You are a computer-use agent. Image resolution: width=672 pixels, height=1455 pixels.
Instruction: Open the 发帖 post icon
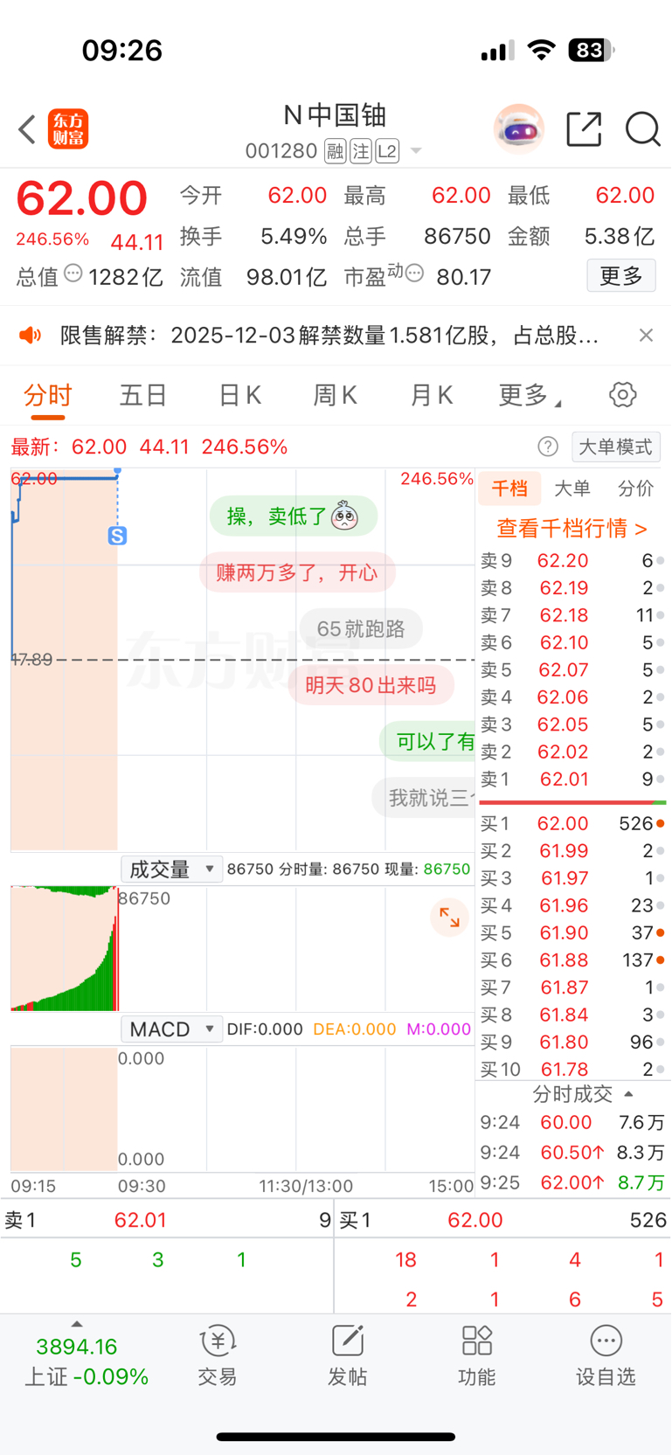pyautogui.click(x=347, y=1355)
